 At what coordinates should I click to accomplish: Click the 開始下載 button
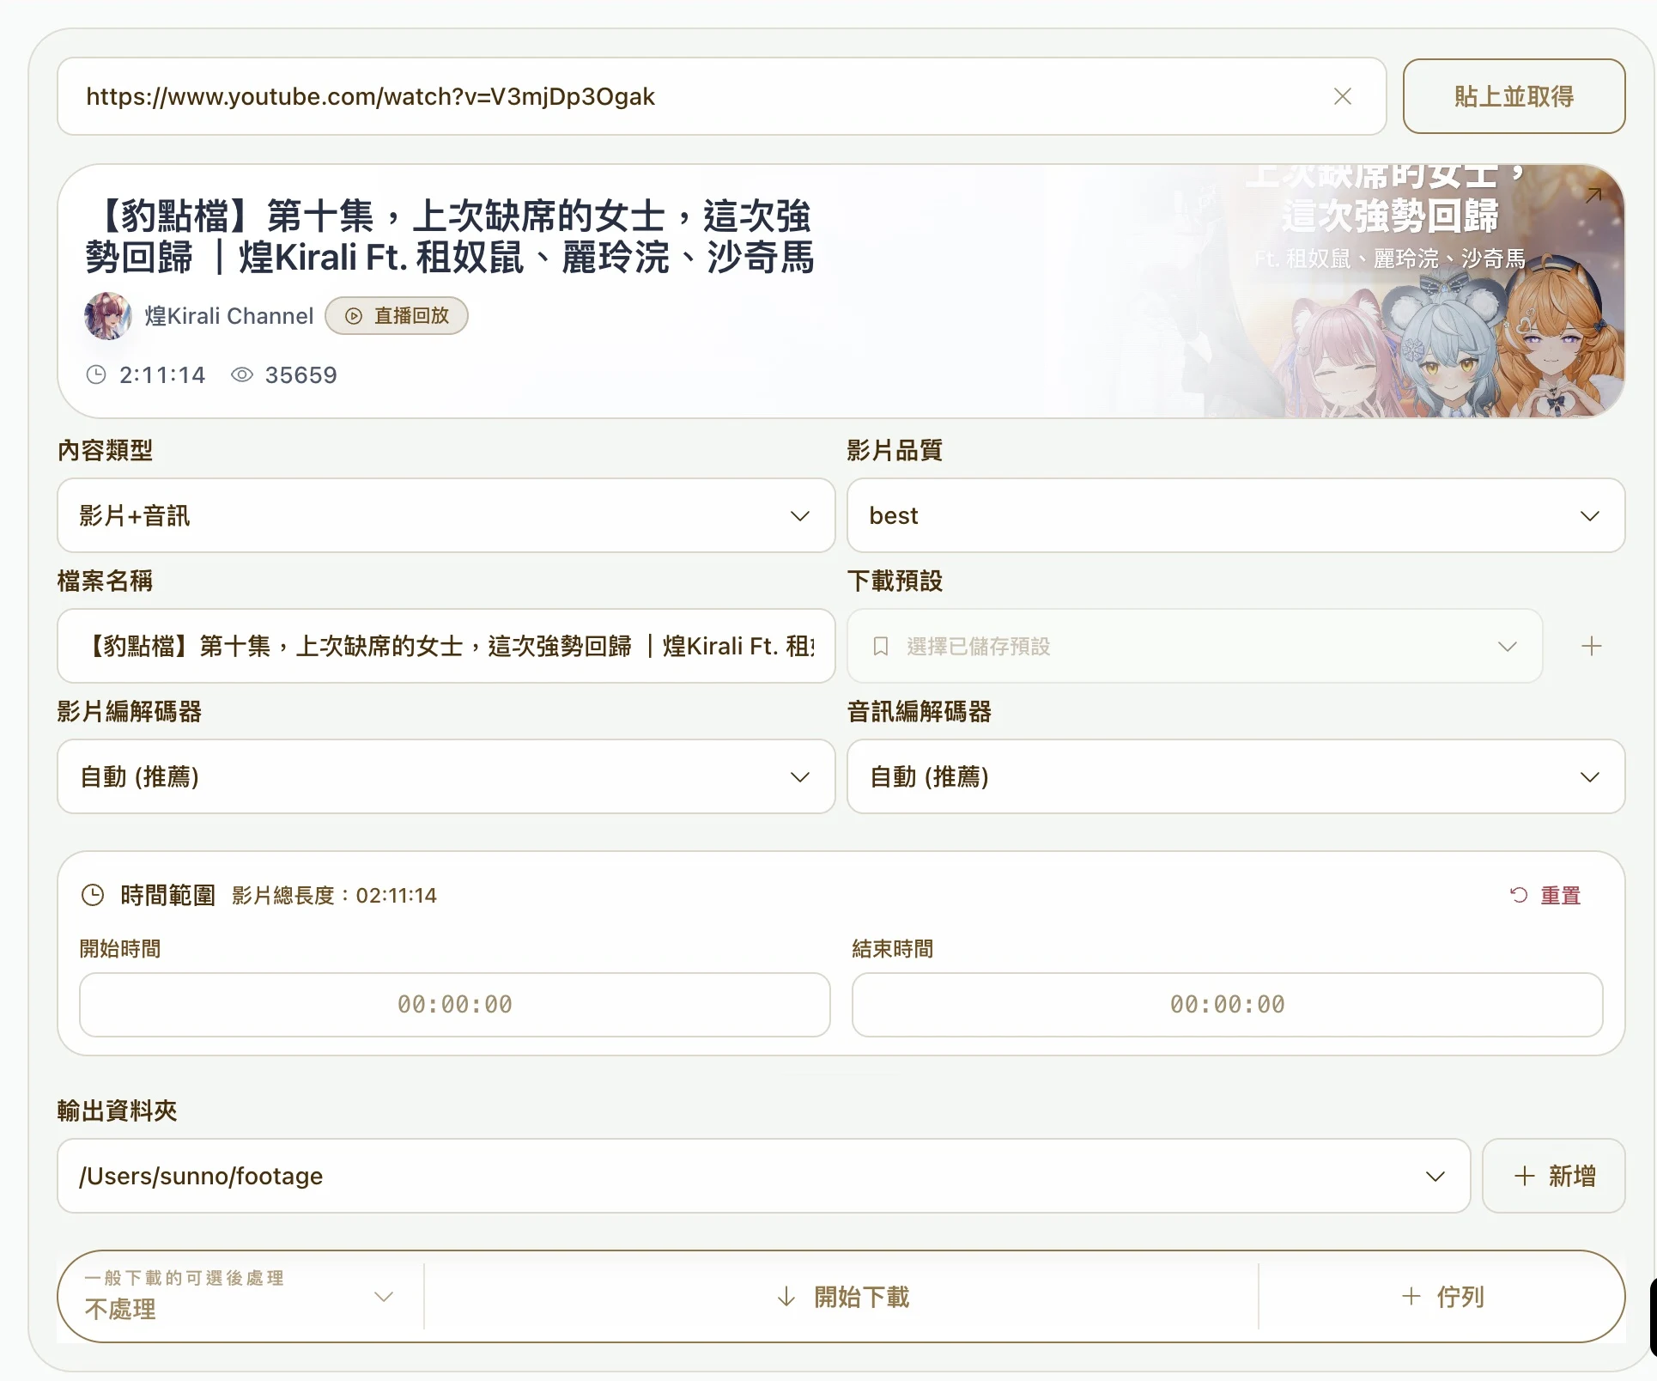tap(841, 1296)
